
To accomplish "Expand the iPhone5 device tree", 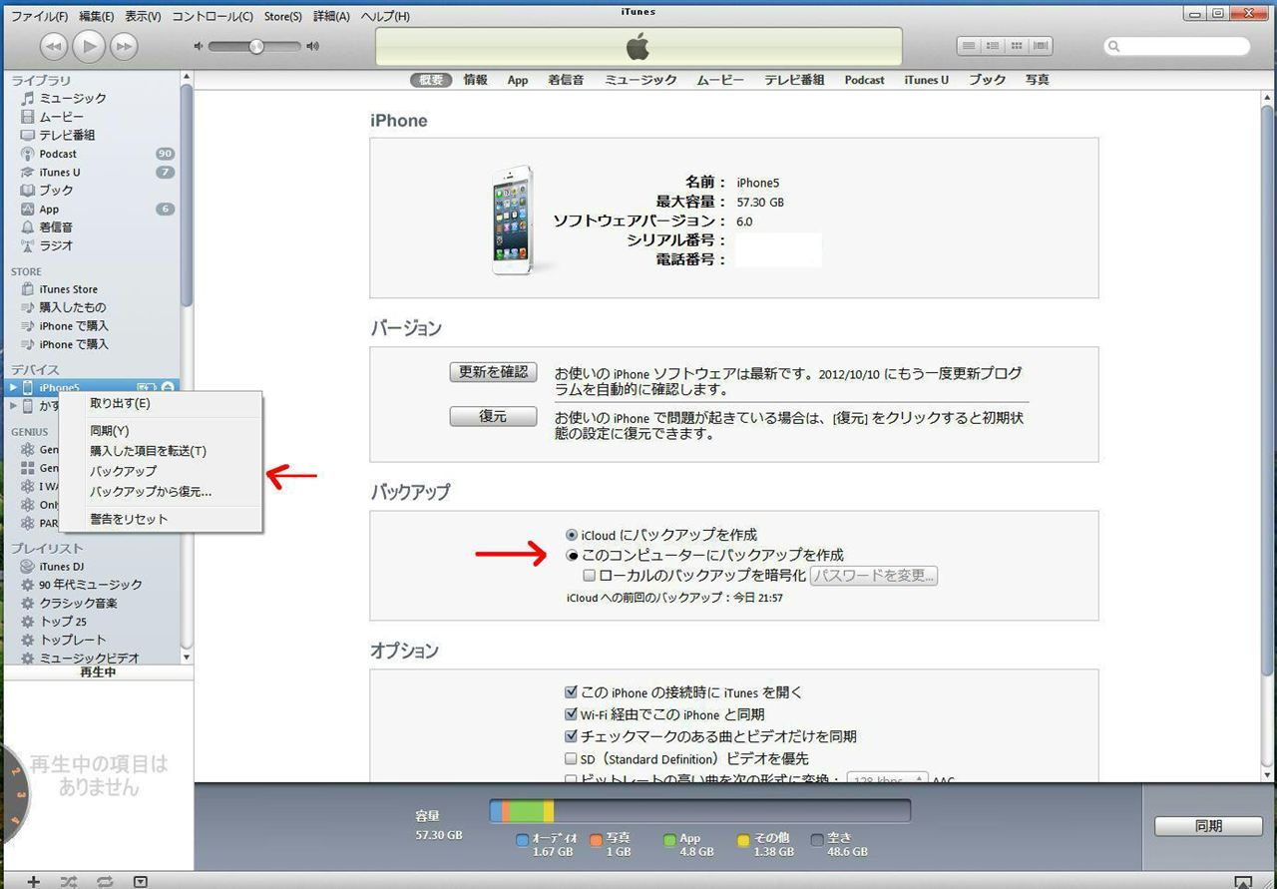I will 13,387.
